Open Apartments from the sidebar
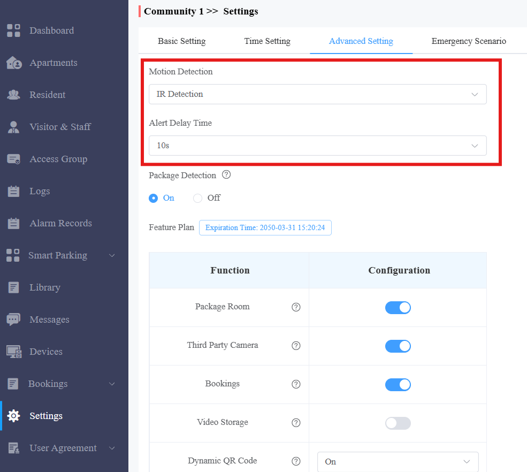This screenshot has height=472, width=527. pyautogui.click(x=54, y=63)
